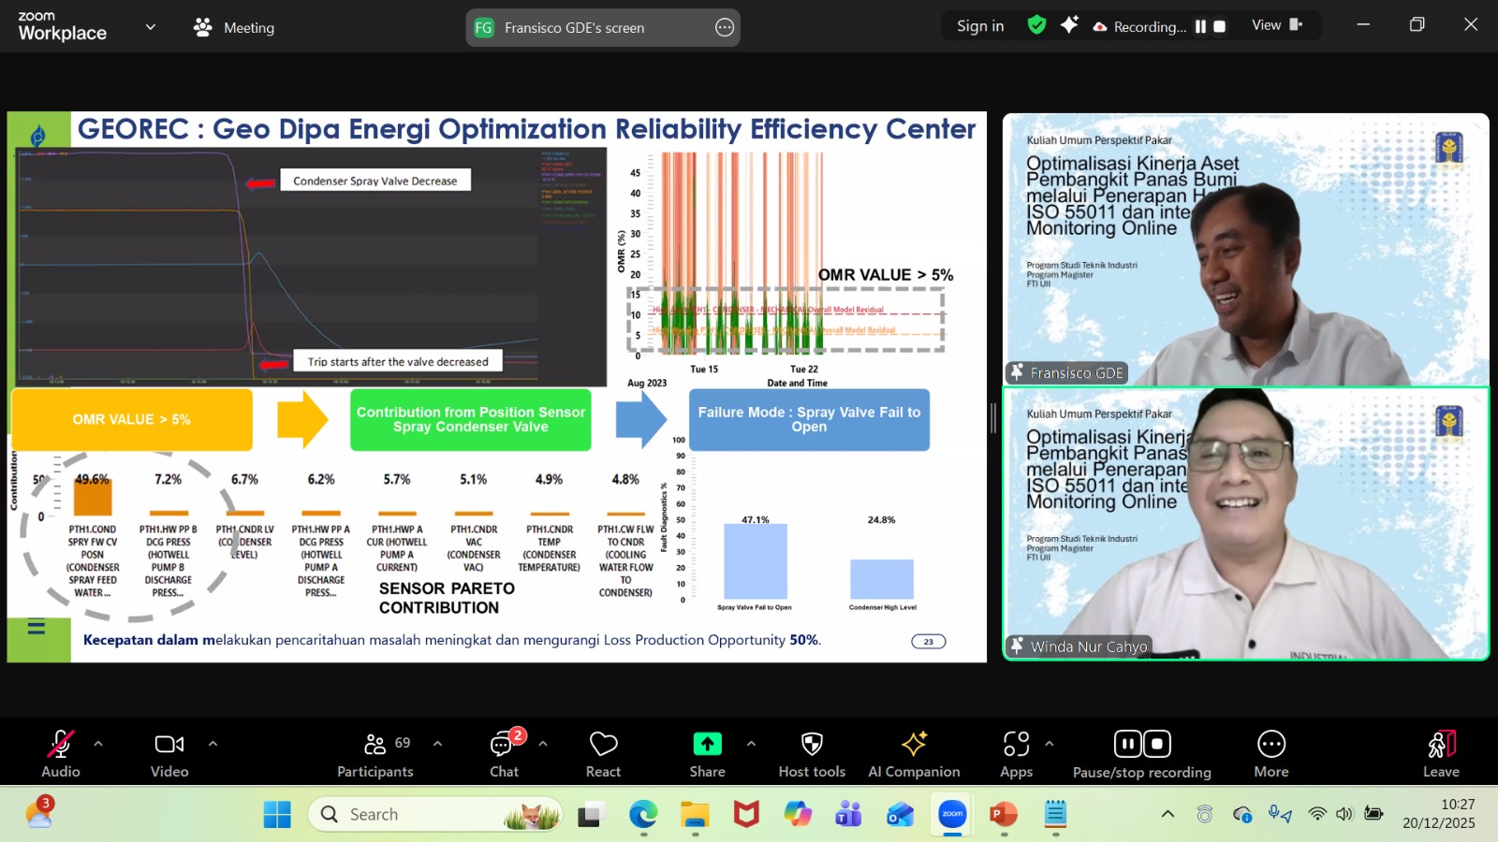Viewport: 1498px width, 842px height.
Task: Turn on camera with the Video button
Action: click(169, 752)
